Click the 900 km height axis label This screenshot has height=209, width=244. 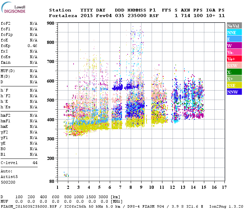(51, 23)
